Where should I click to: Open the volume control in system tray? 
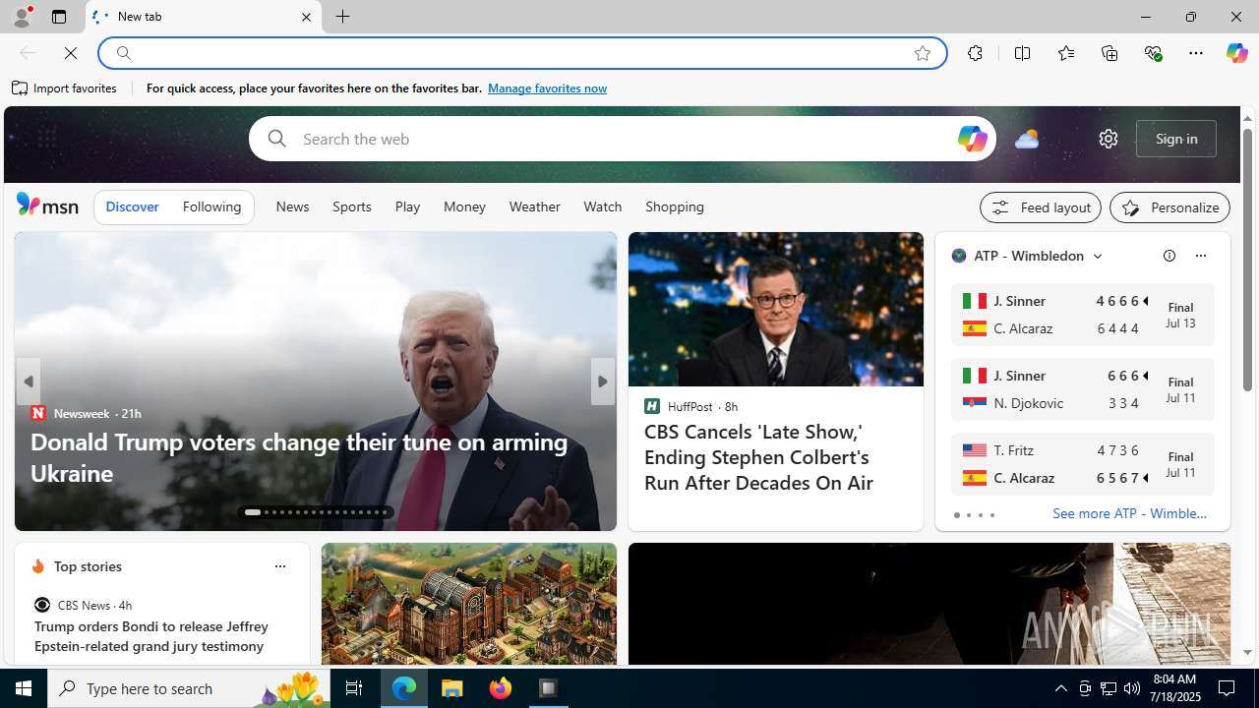pos(1132,688)
